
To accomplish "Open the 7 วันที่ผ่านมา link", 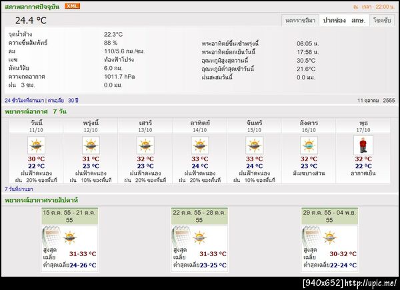I will (19, 189).
